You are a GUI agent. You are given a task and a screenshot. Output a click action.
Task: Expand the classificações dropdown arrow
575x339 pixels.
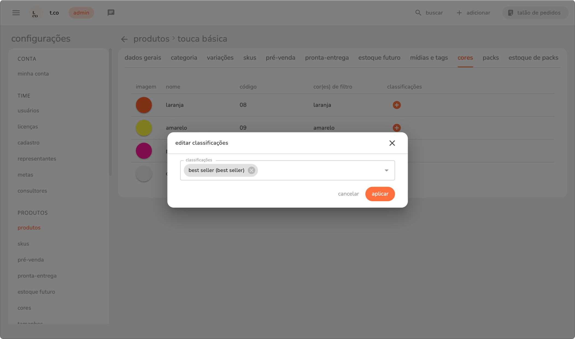(386, 170)
